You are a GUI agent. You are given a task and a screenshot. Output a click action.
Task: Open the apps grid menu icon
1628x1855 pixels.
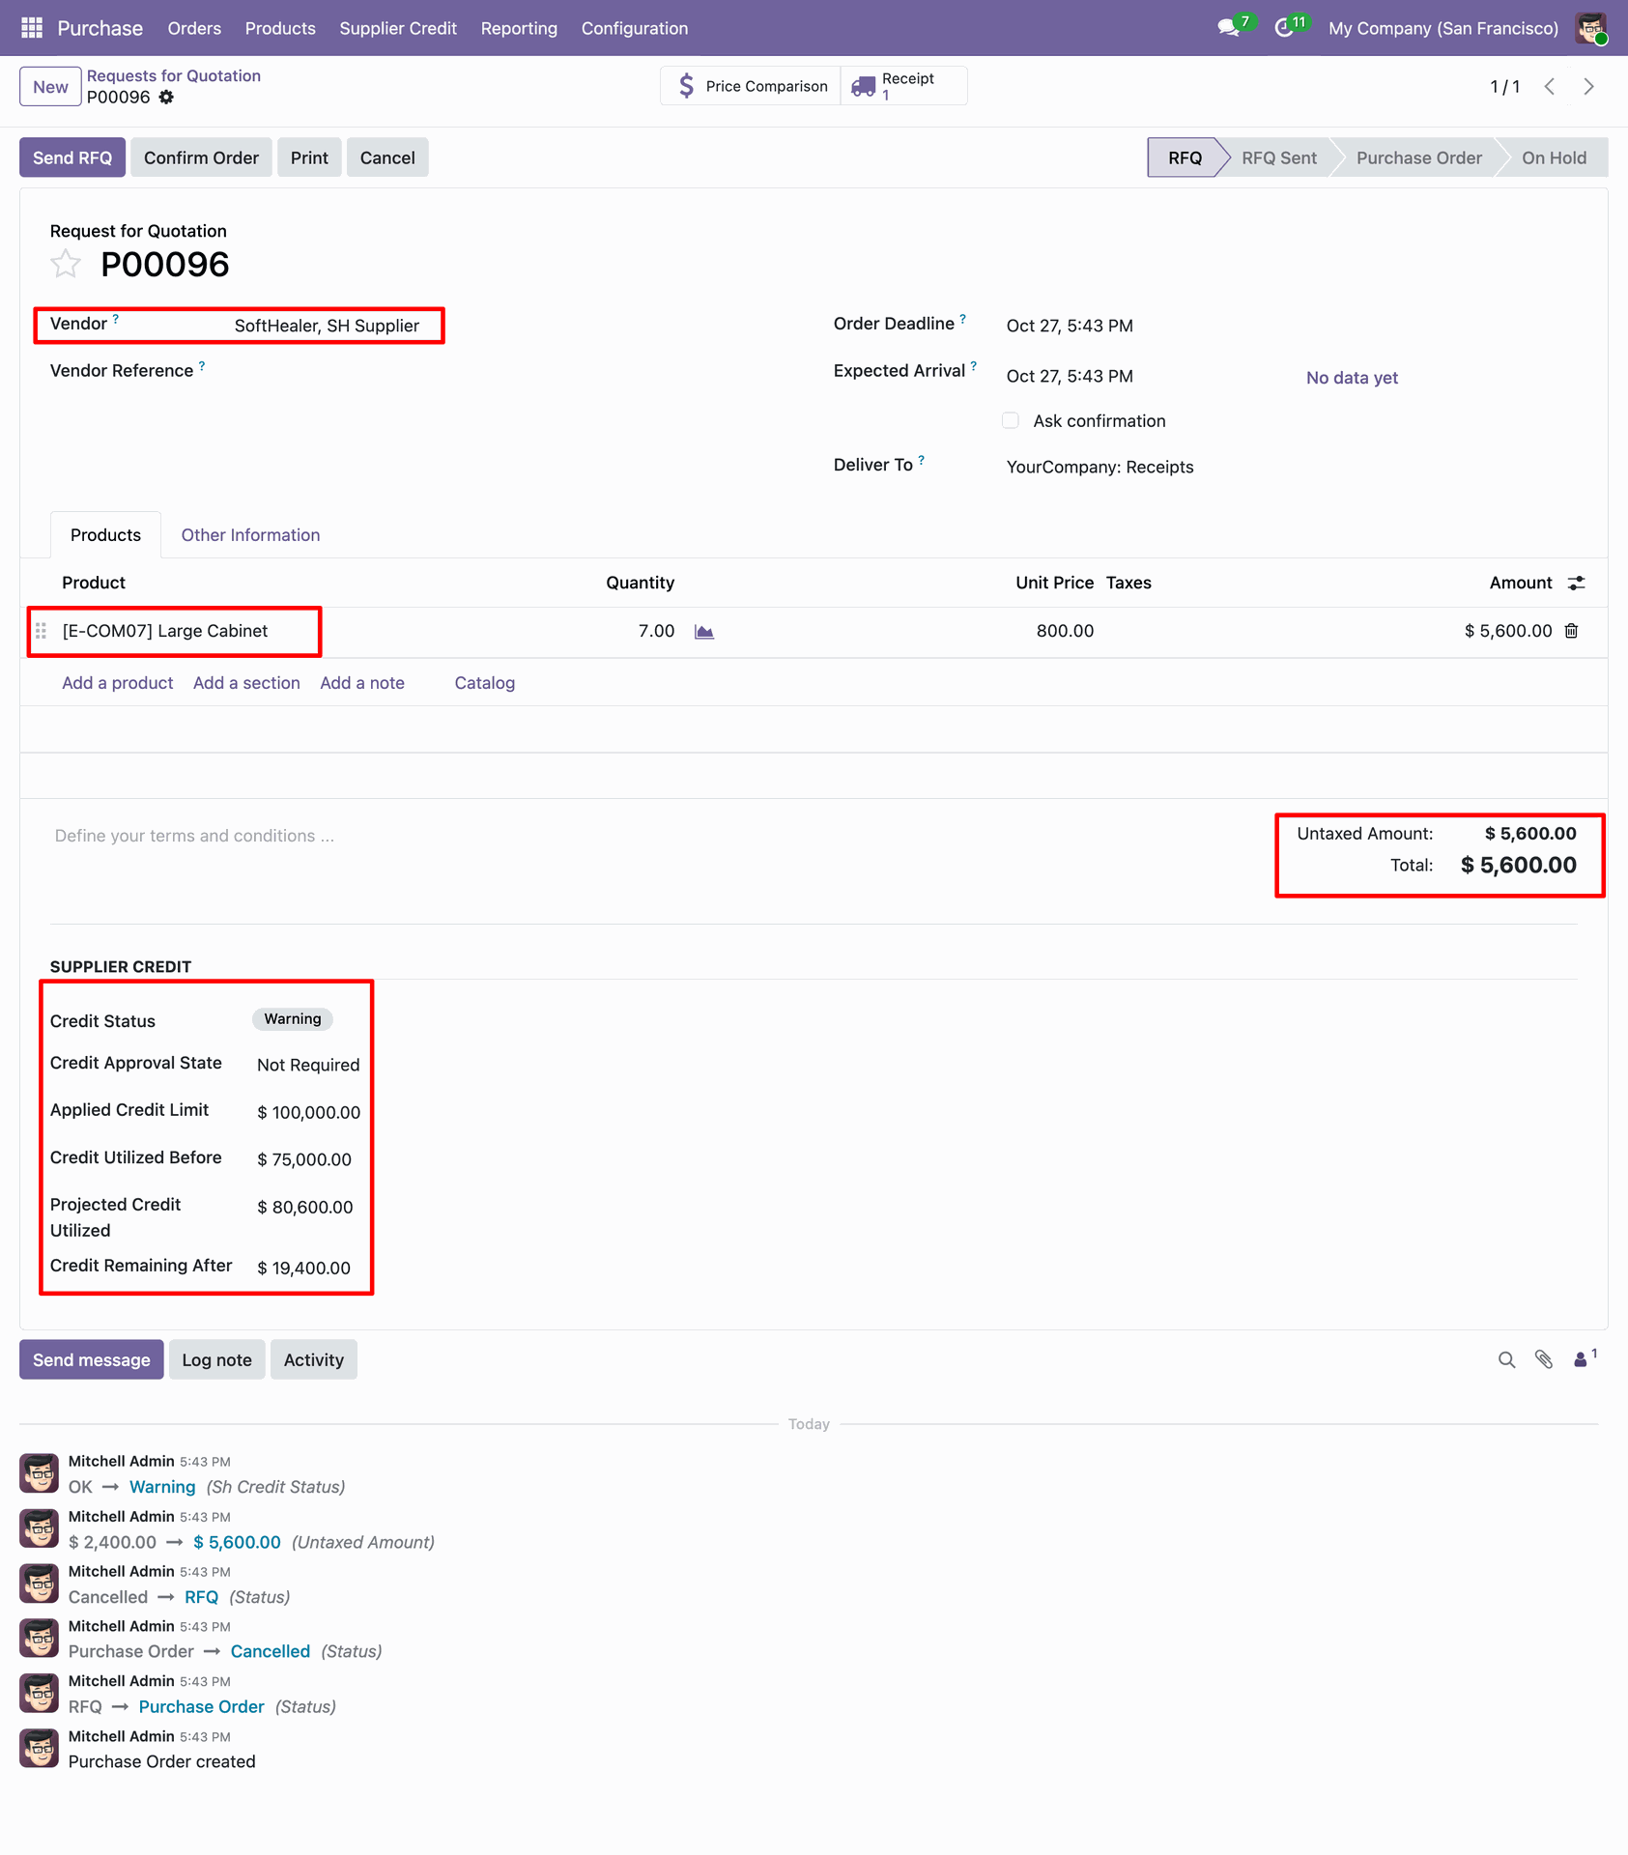(x=31, y=28)
